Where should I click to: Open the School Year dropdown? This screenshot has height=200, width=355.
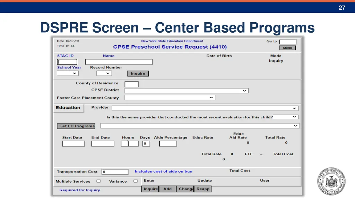(68, 73)
